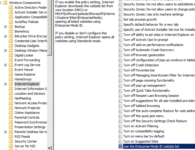Select Turn off ability to pin sites policy
The width and height of the screenshot is (195, 150).
tap(159, 35)
